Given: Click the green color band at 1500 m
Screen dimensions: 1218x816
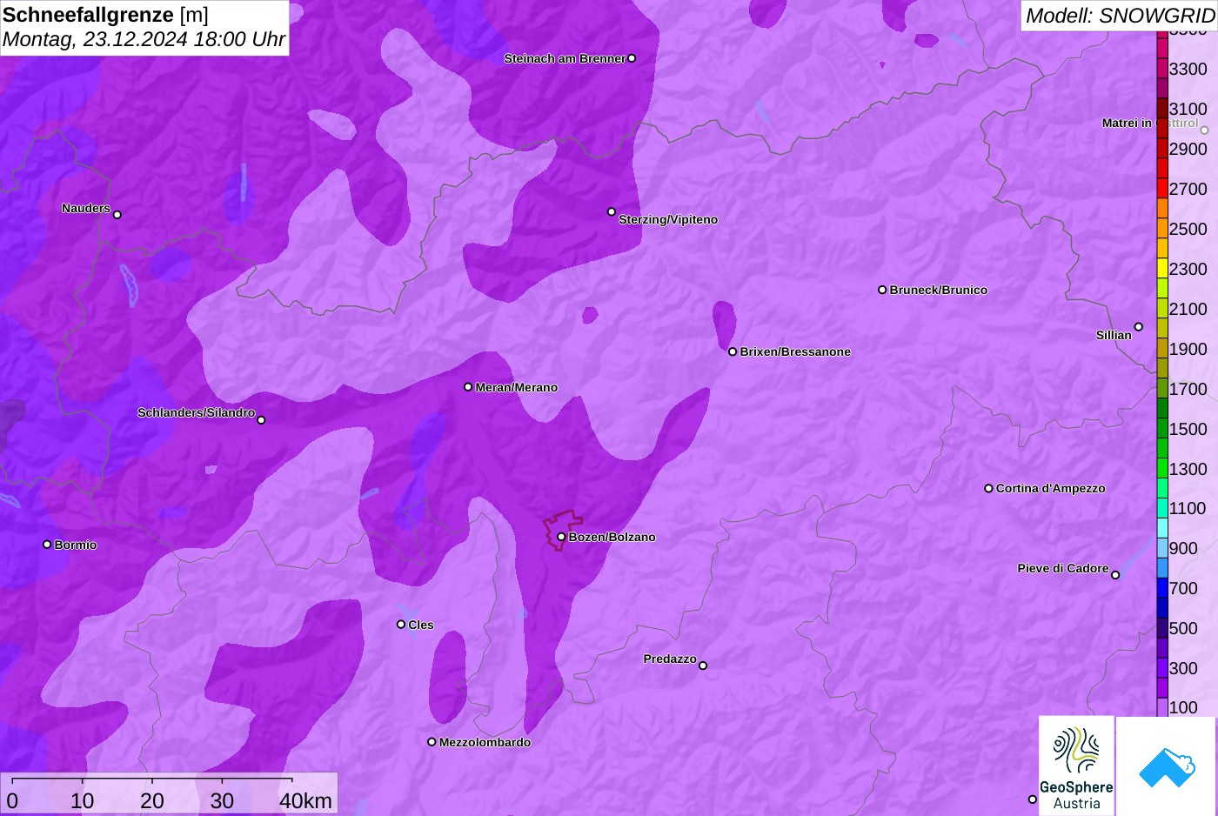Looking at the screenshot, I should coord(1162,429).
